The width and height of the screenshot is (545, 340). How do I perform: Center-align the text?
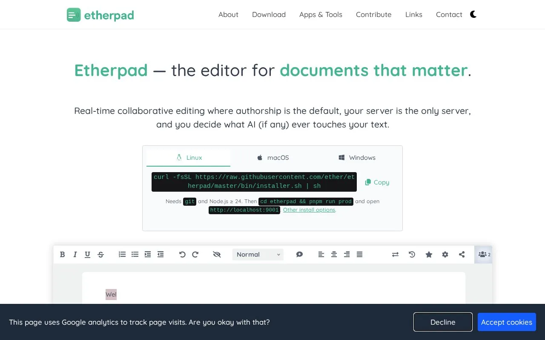334,255
